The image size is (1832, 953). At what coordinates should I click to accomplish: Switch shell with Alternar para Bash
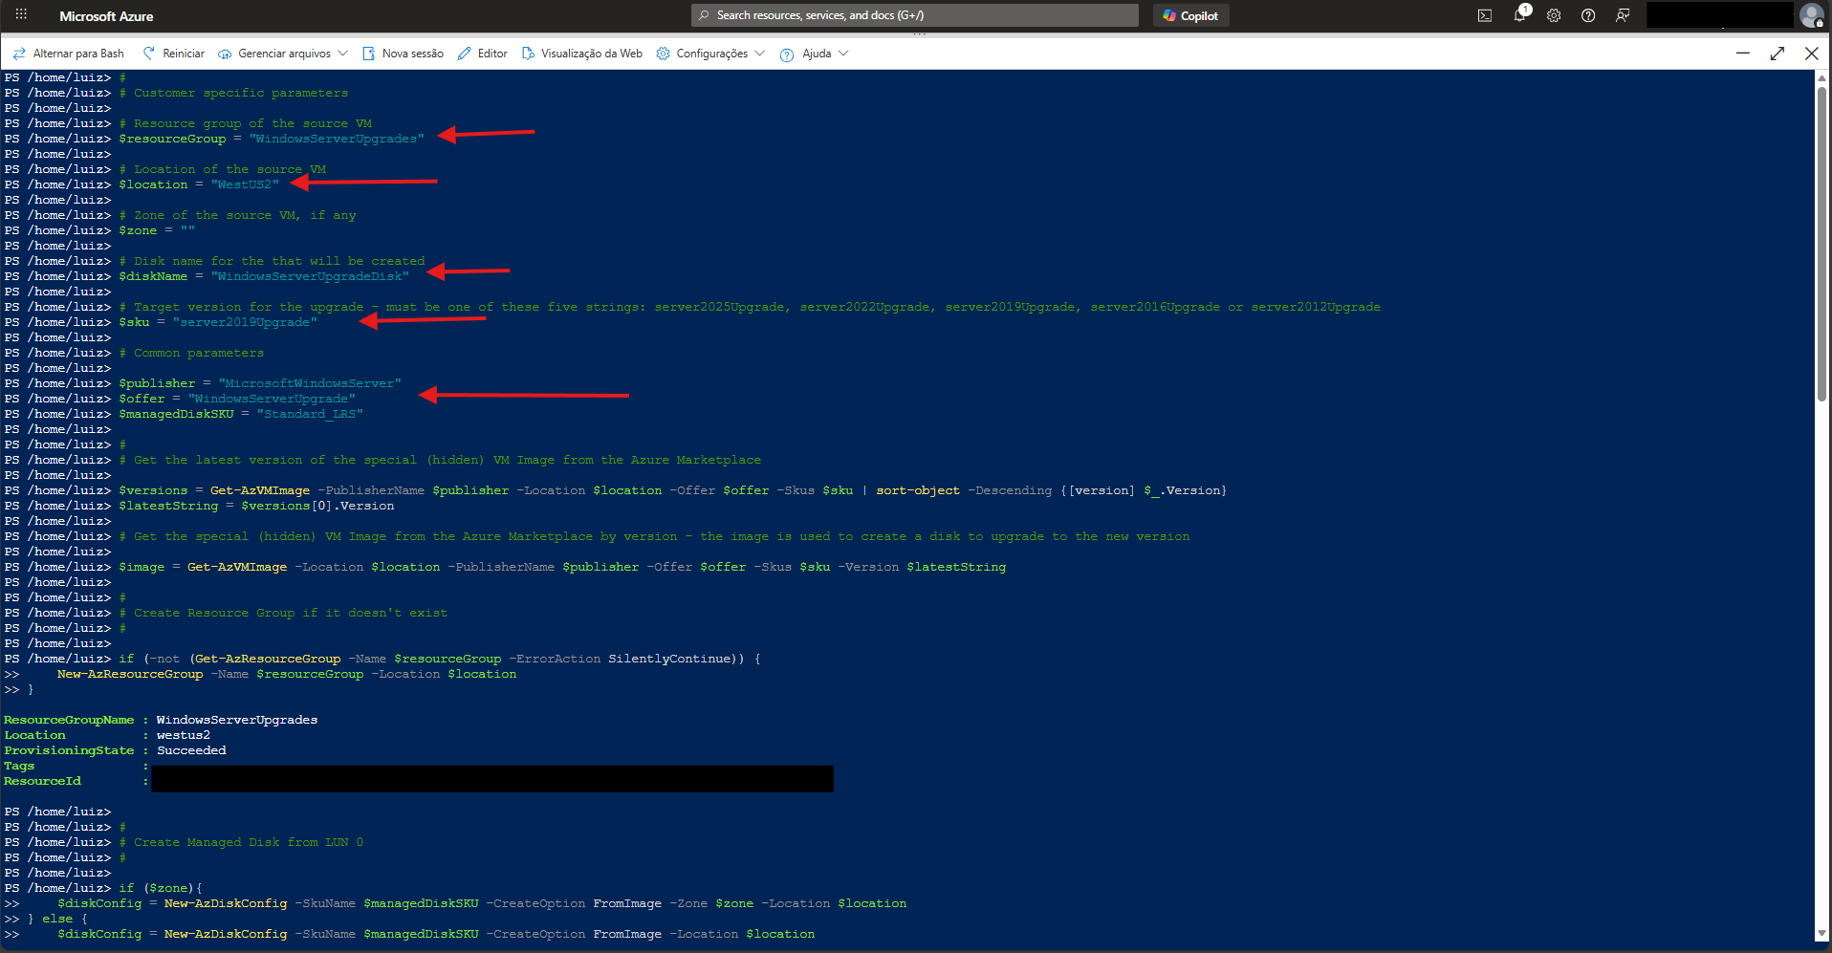coord(68,54)
